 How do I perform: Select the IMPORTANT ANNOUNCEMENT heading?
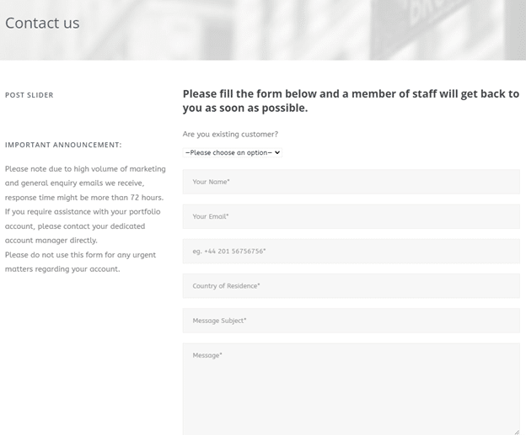pyautogui.click(x=63, y=145)
